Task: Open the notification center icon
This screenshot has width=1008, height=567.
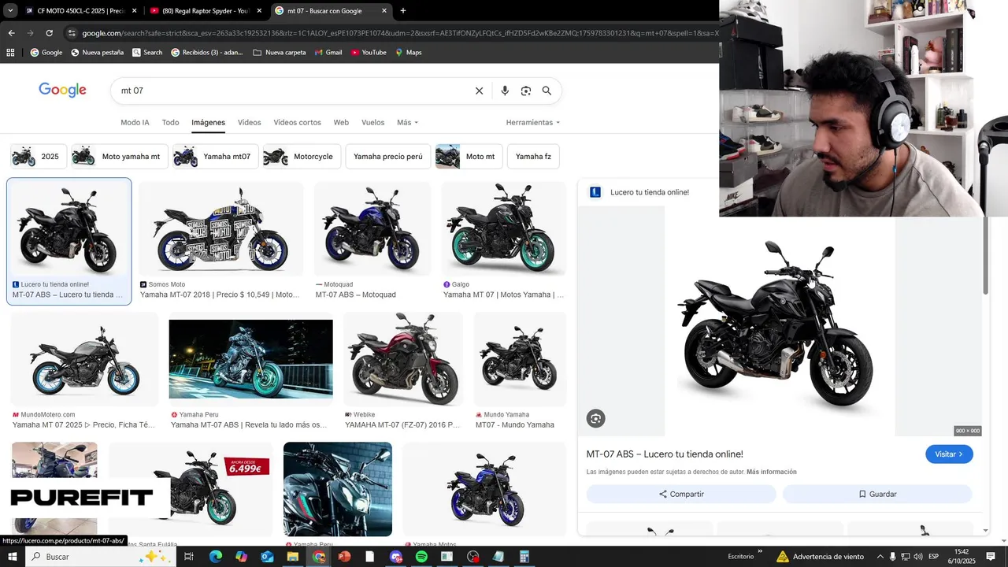Action: pyautogui.click(x=991, y=557)
